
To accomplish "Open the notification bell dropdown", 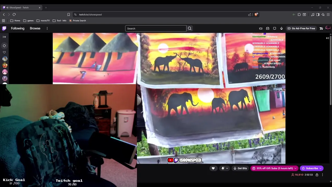I will 225,168.
